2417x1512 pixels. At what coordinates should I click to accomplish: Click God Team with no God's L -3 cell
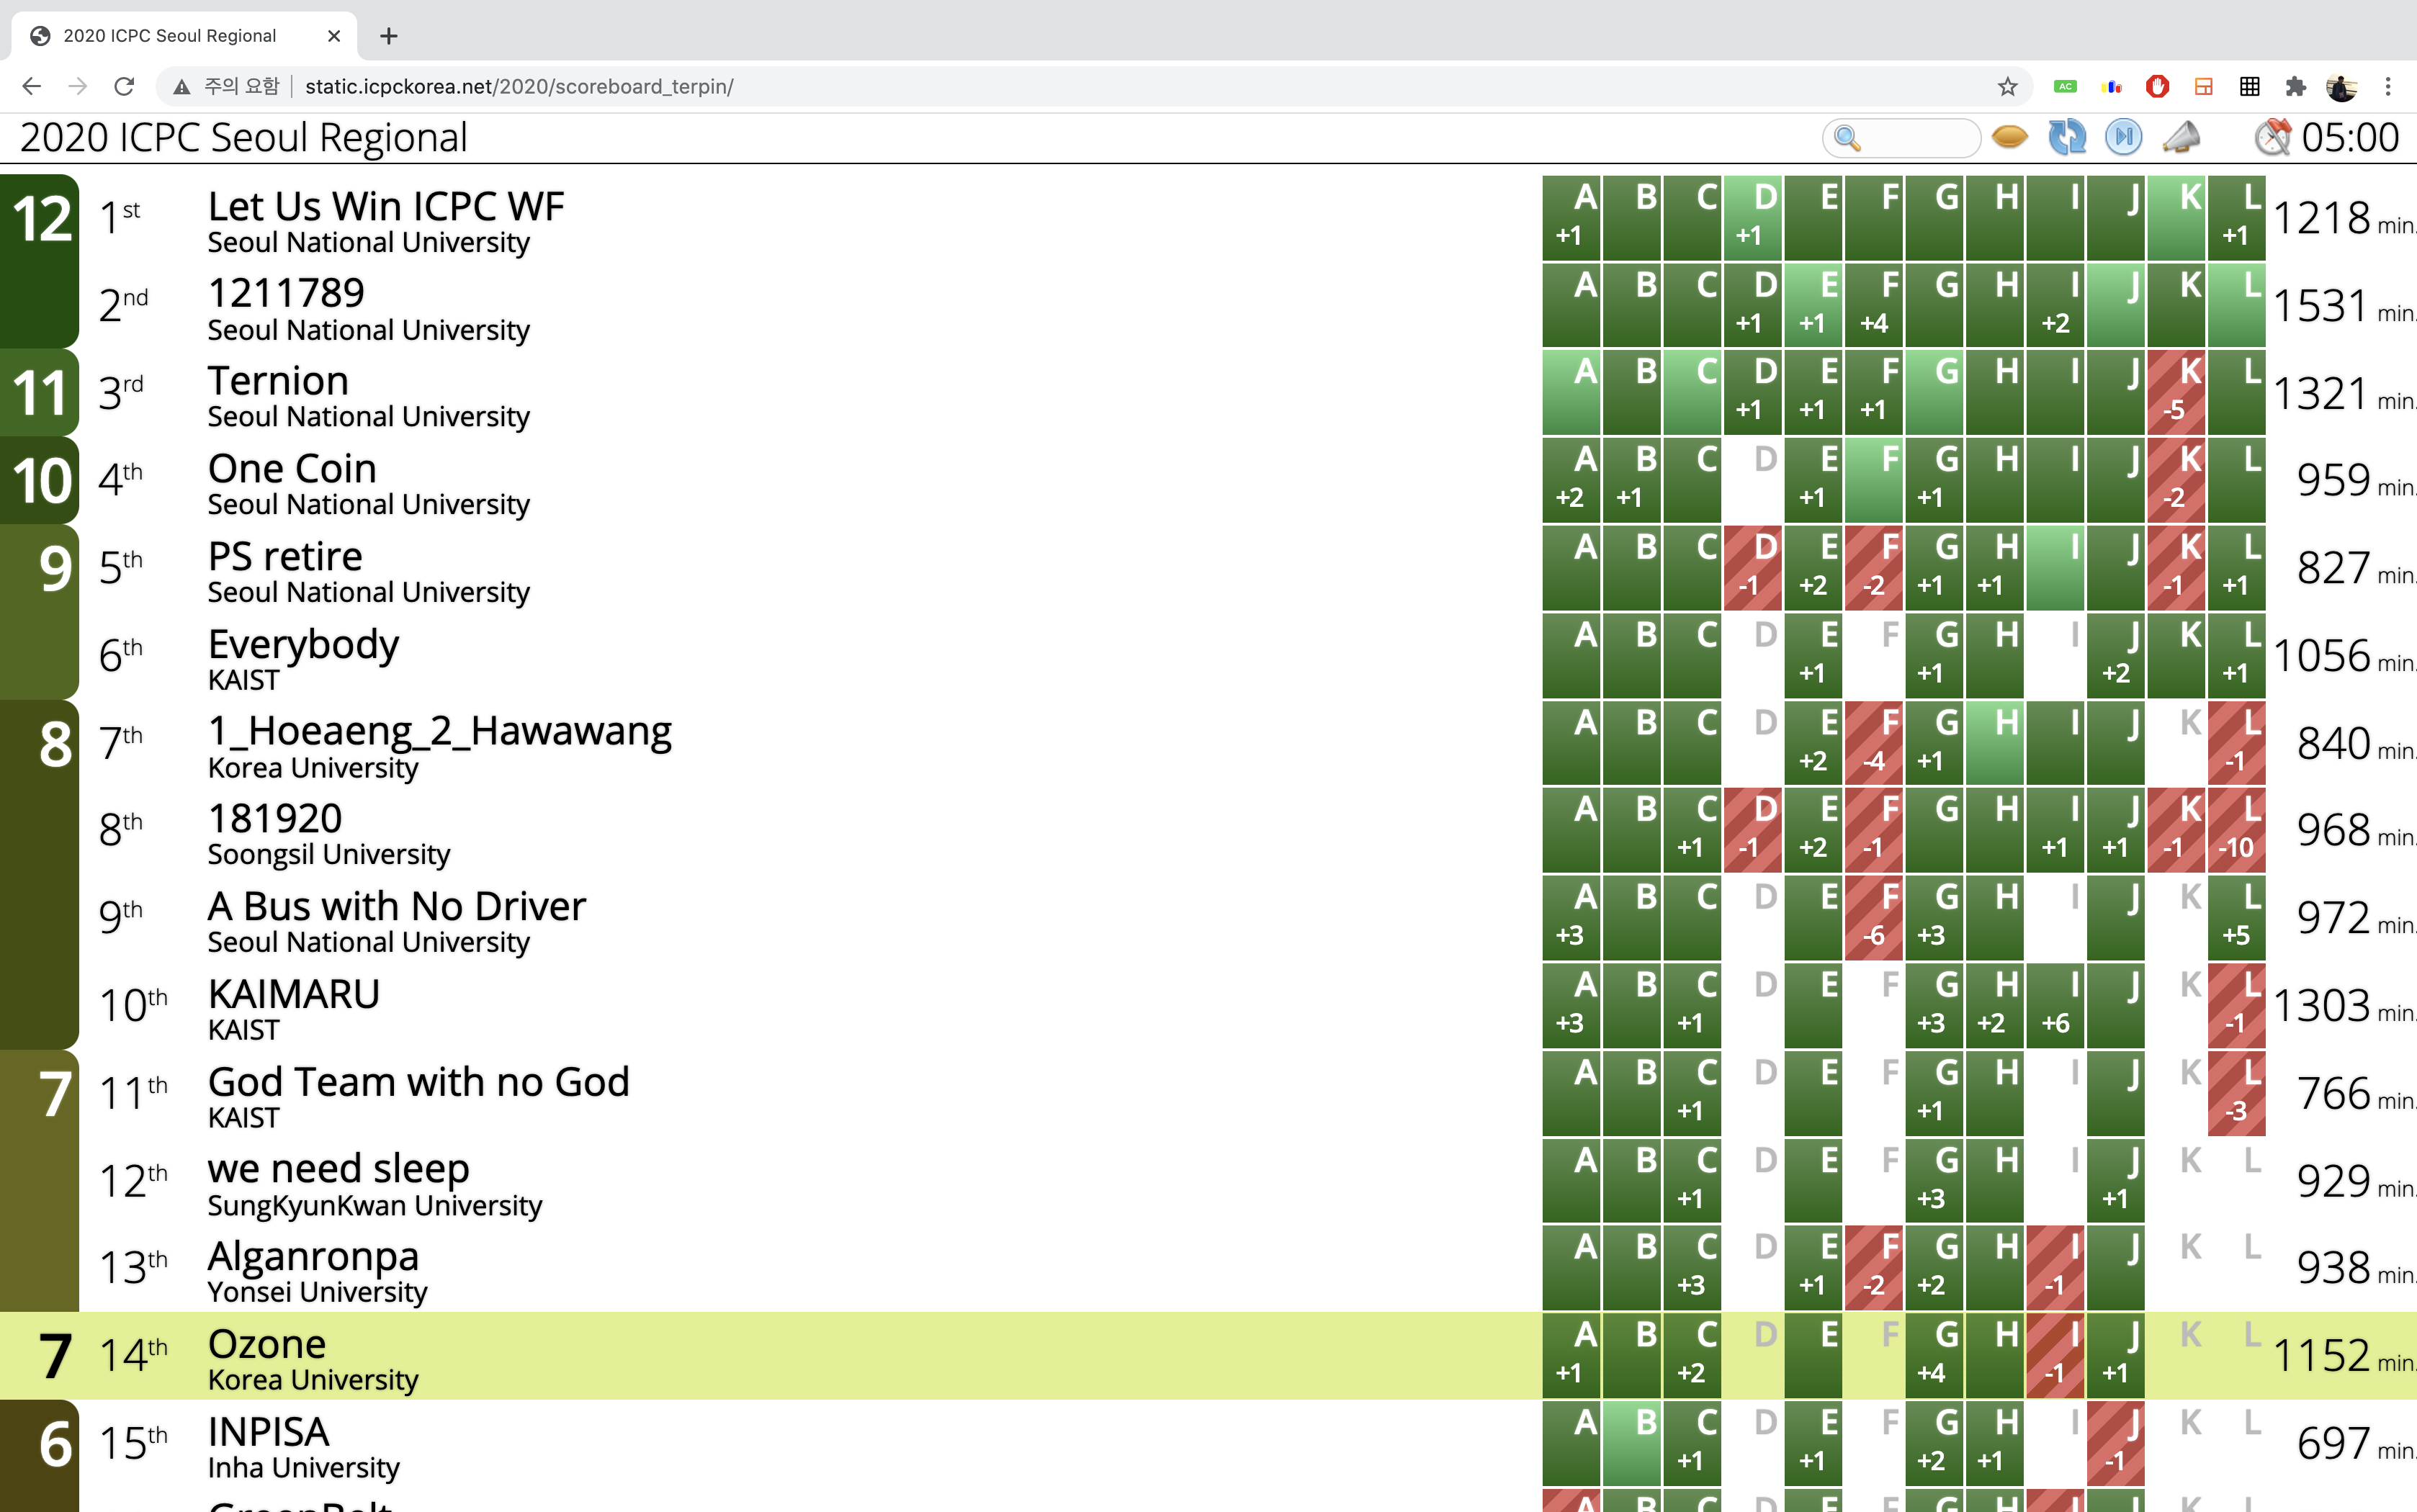click(2236, 1093)
